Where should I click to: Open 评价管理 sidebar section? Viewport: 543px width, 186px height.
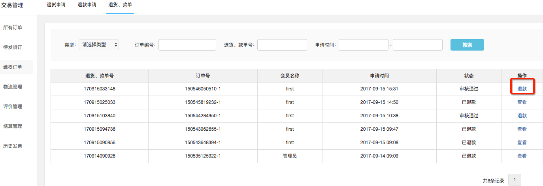(13, 107)
